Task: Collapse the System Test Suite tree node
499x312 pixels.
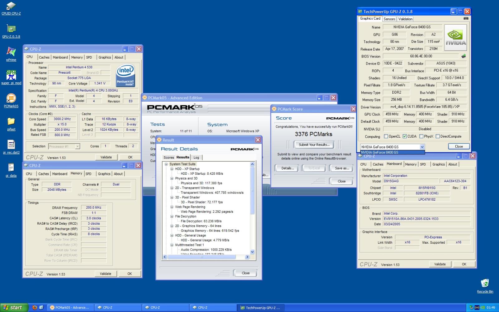Action: pyautogui.click(x=166, y=164)
